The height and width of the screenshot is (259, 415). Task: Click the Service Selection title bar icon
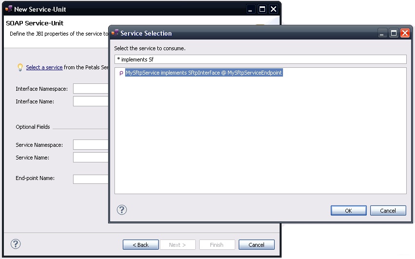coord(115,33)
